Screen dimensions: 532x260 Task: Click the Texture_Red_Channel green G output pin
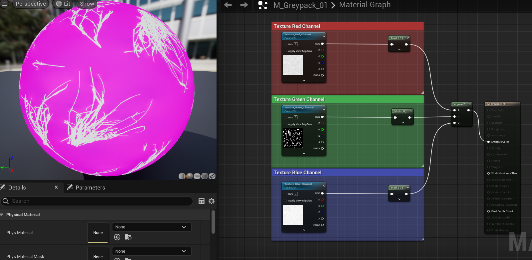point(322,57)
